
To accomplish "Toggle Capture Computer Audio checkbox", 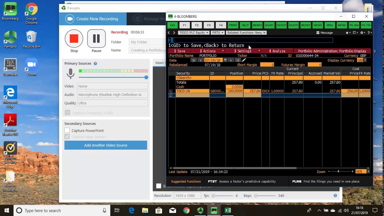I will (67, 112).
